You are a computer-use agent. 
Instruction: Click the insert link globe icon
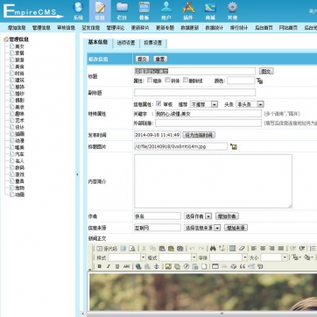[138, 266]
